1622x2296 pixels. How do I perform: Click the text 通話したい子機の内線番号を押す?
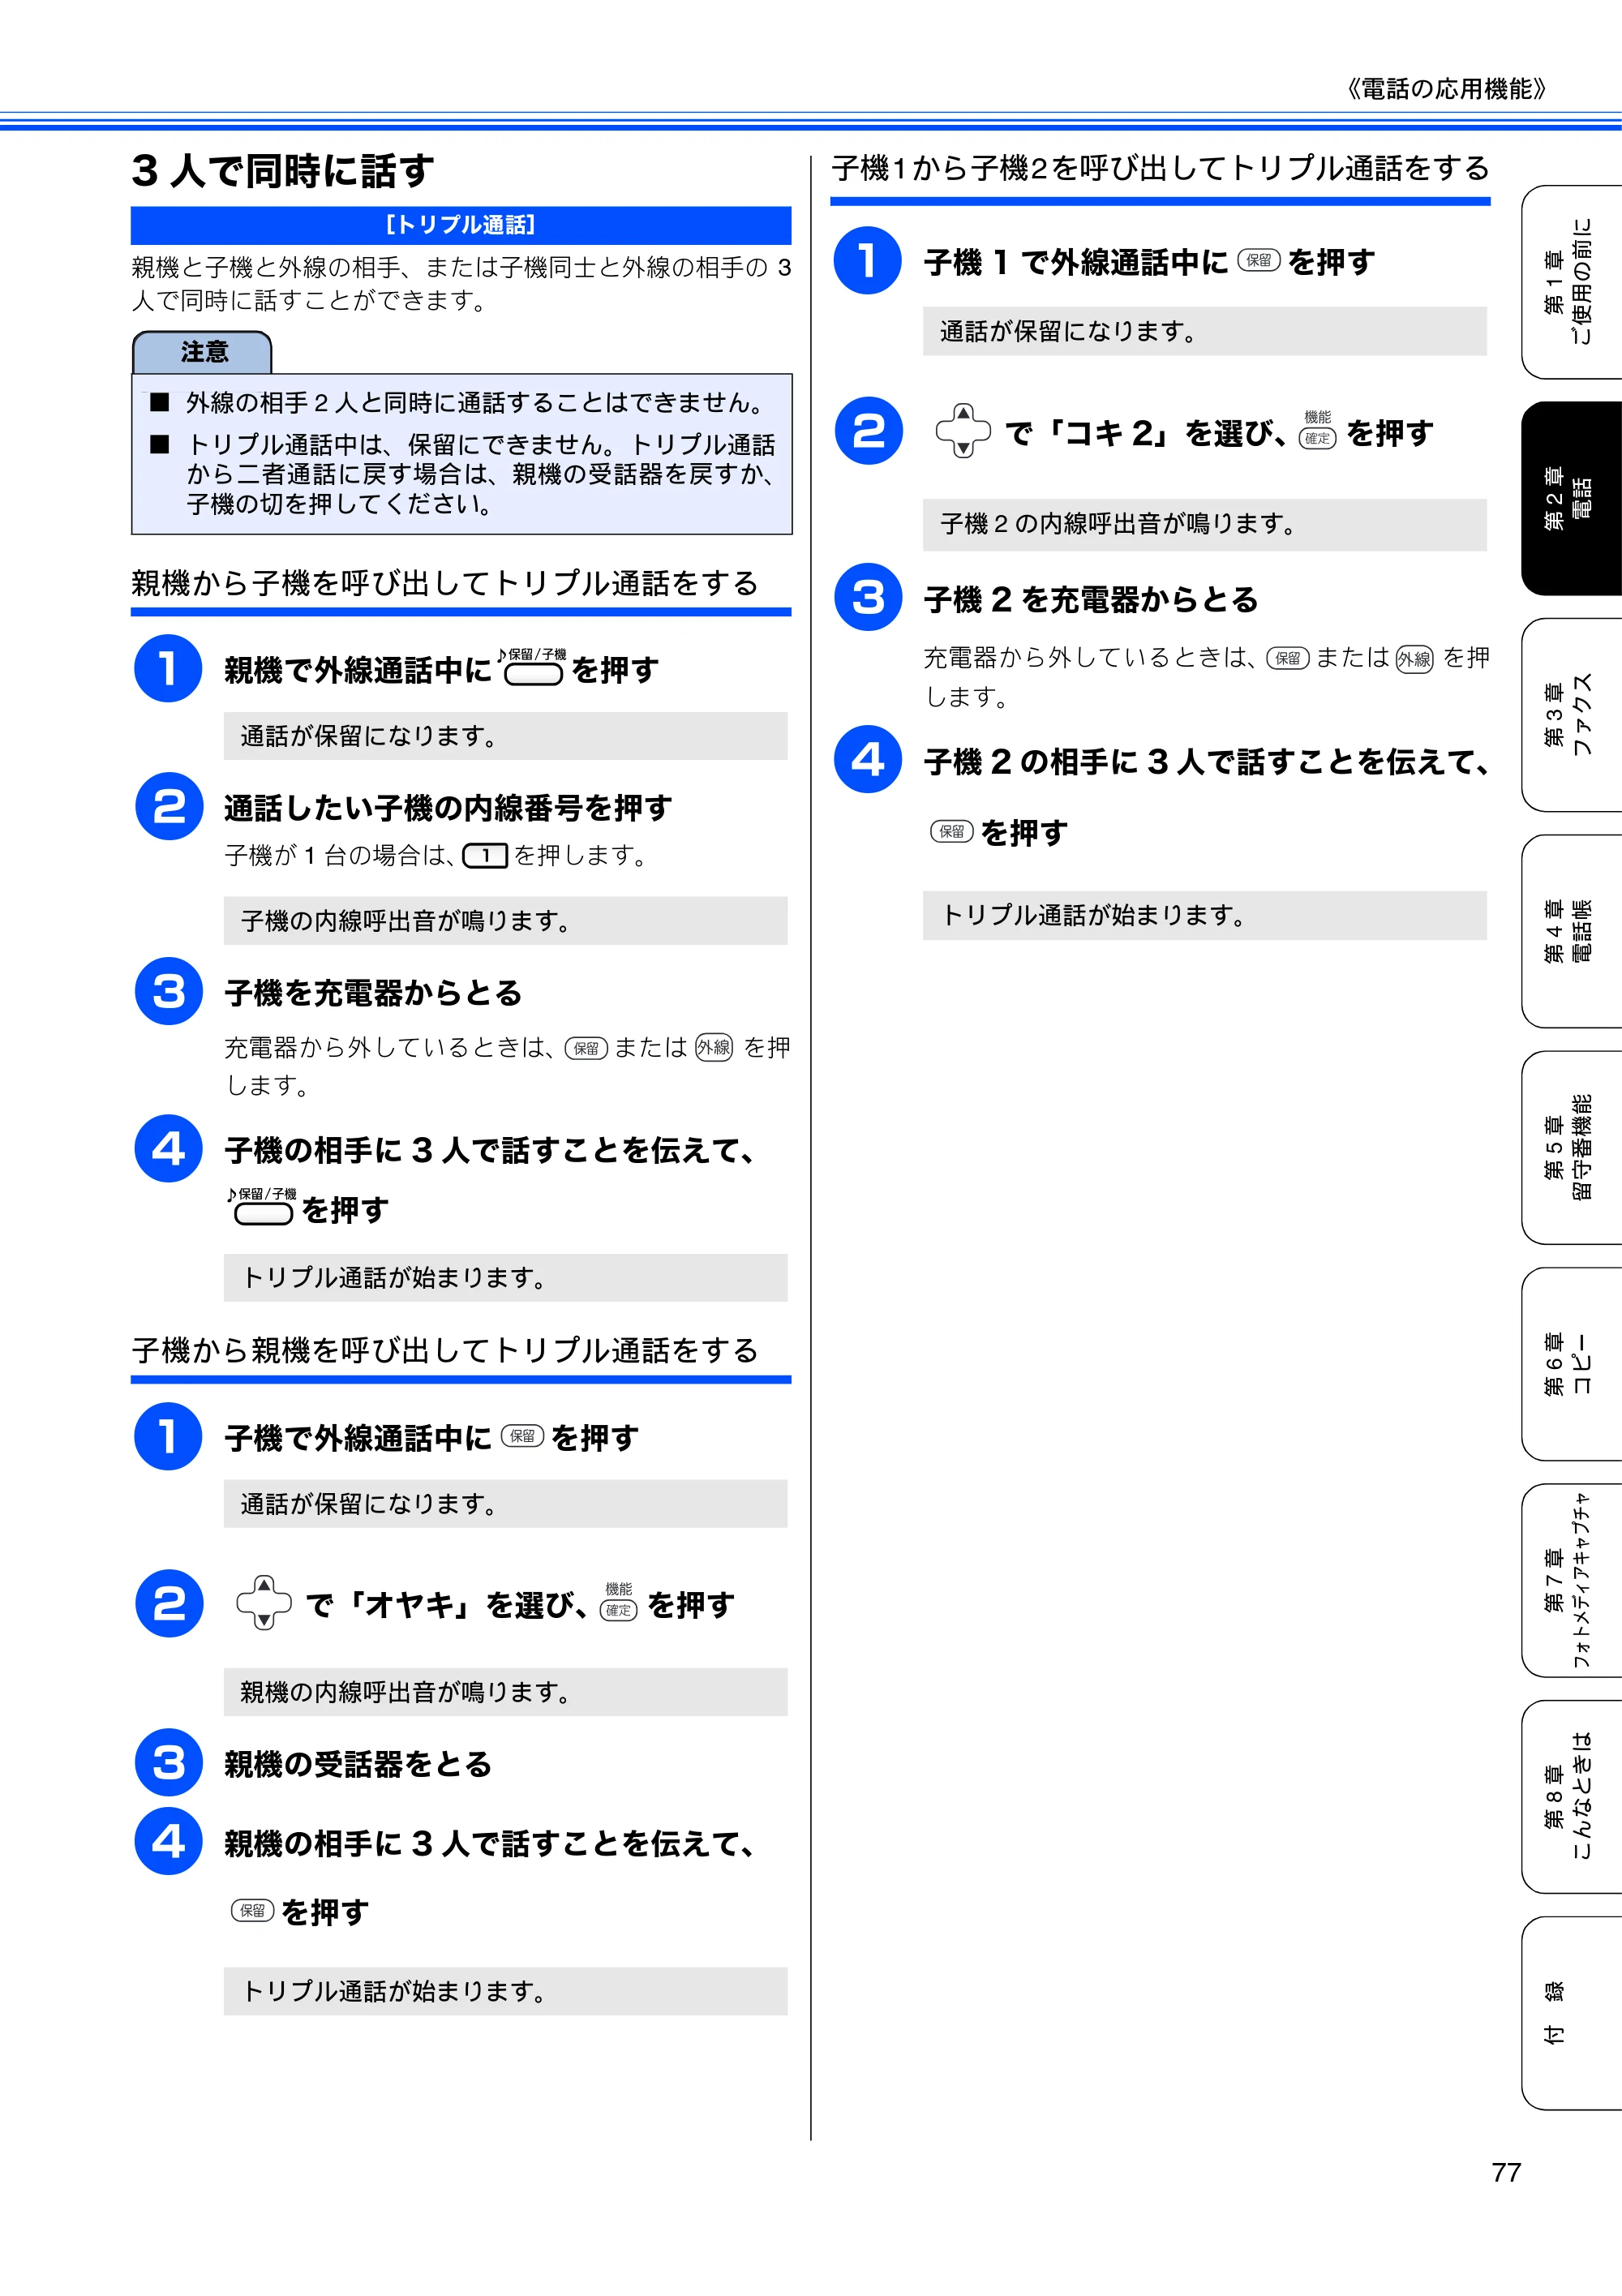[x=448, y=807]
